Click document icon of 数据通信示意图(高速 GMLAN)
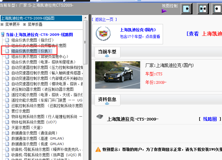The height and width of the screenshot is (160, 222). 7,138
